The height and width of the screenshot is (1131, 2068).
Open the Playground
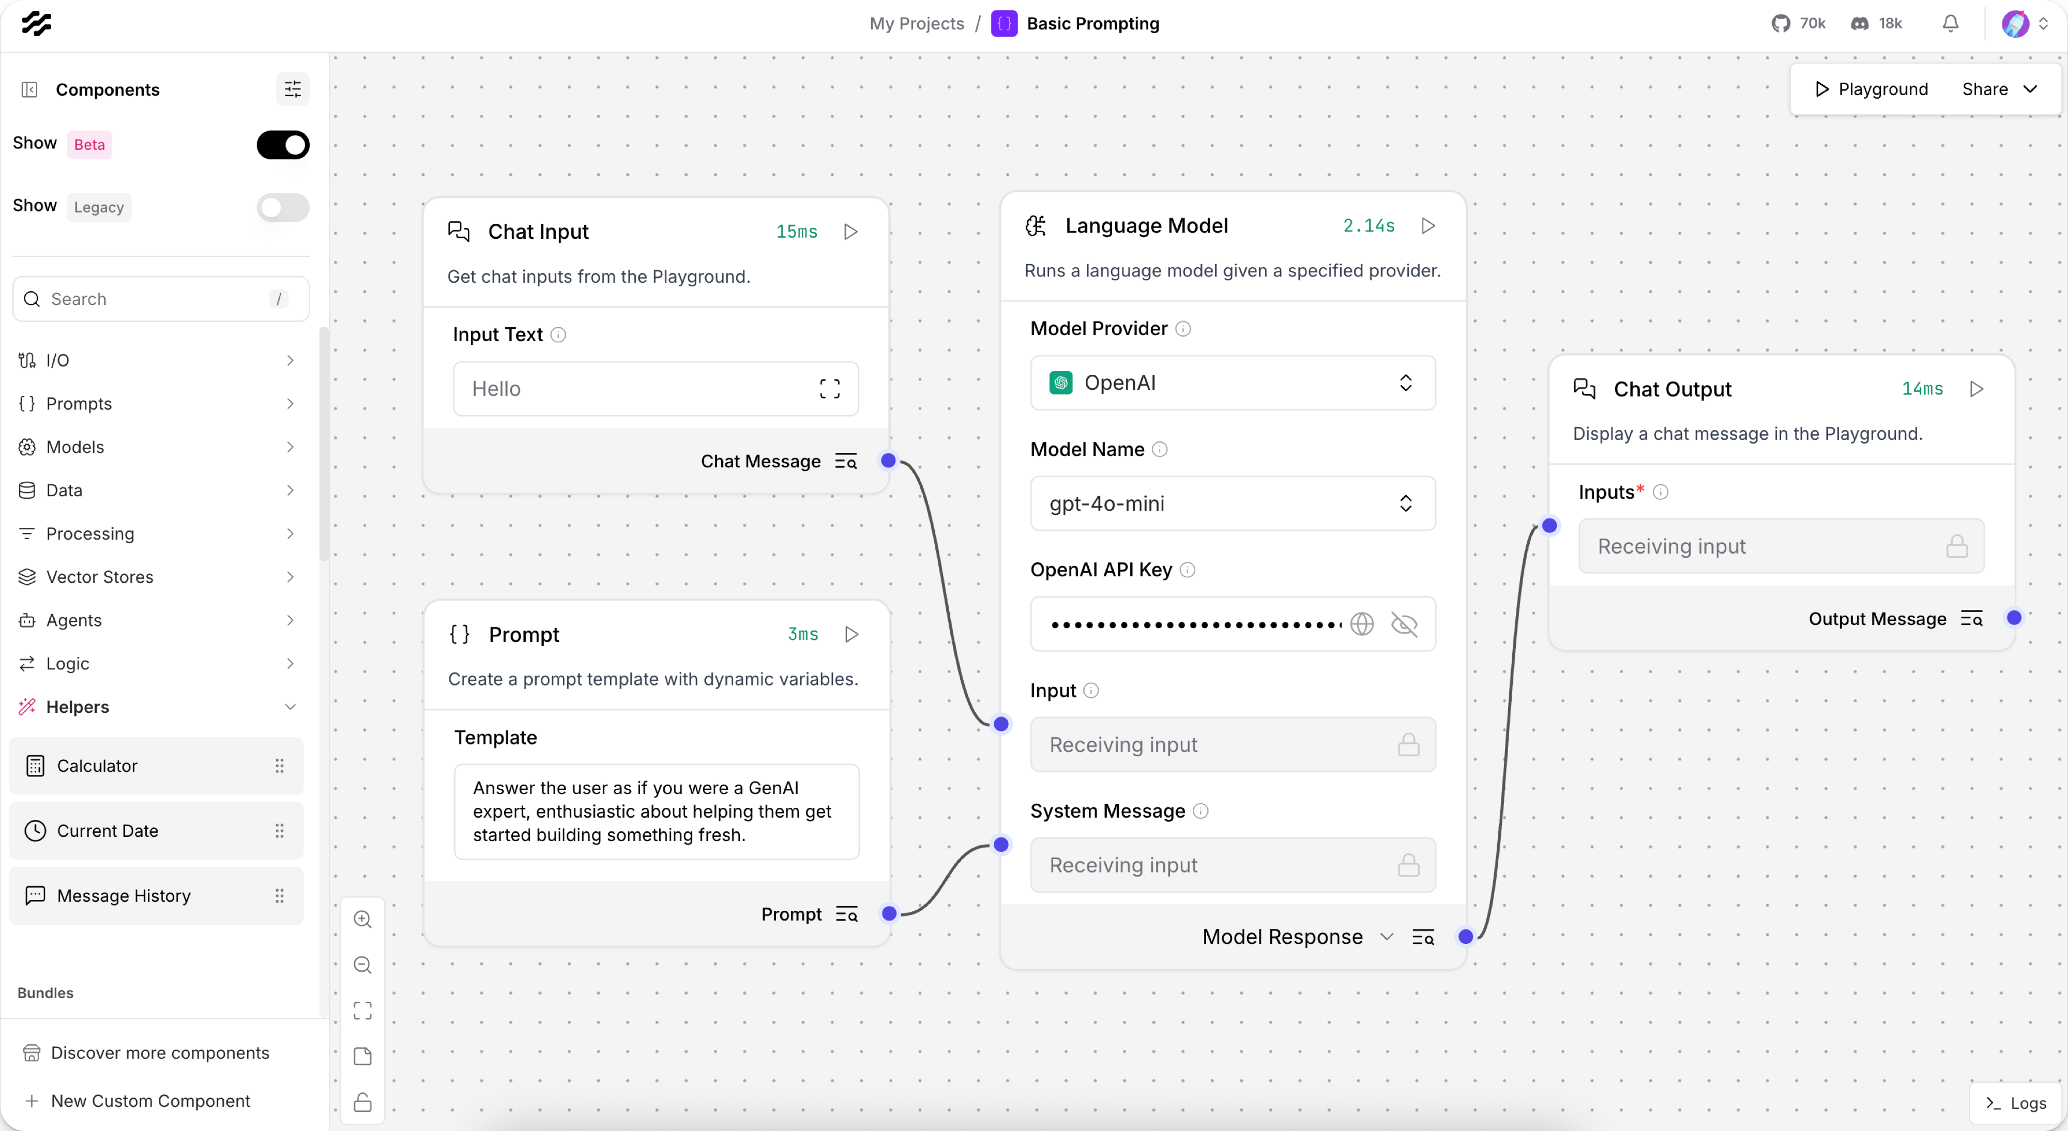pyautogui.click(x=1872, y=89)
